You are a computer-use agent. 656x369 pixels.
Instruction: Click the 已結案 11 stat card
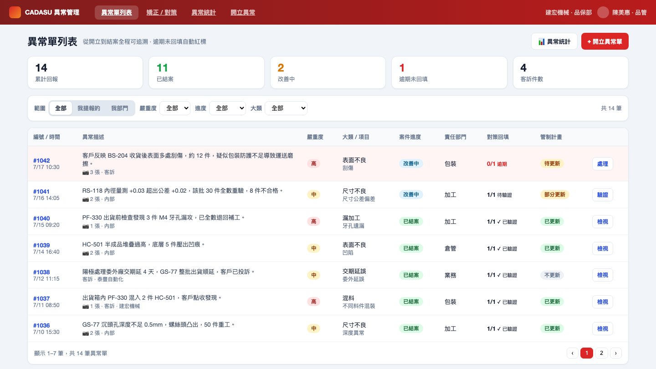point(206,72)
